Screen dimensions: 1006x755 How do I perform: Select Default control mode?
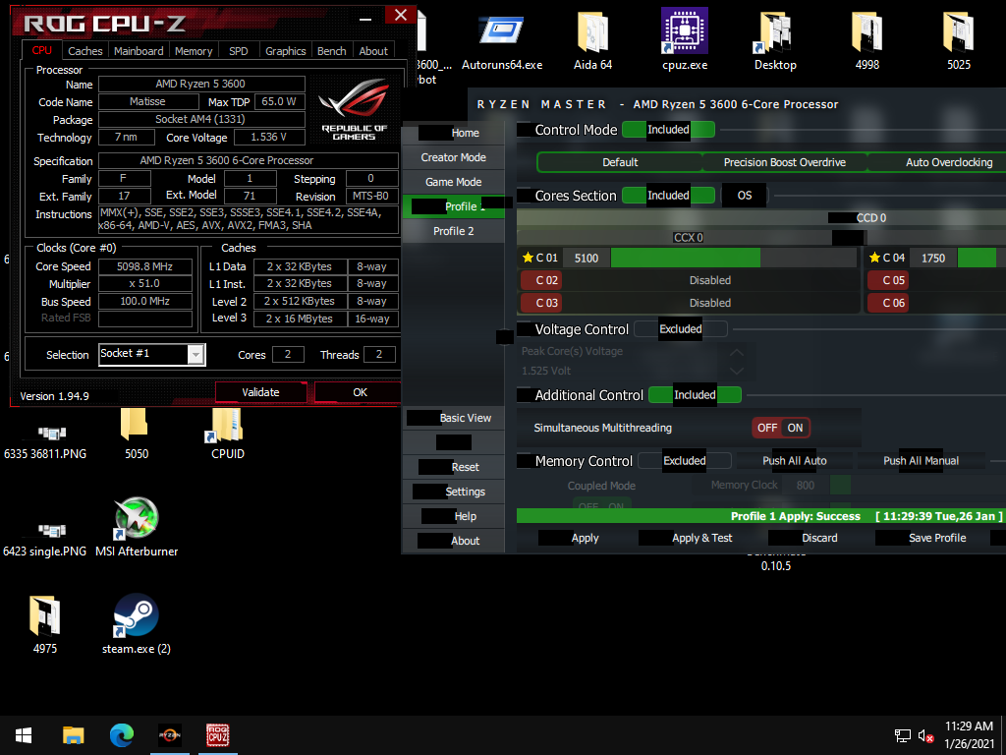(x=620, y=162)
